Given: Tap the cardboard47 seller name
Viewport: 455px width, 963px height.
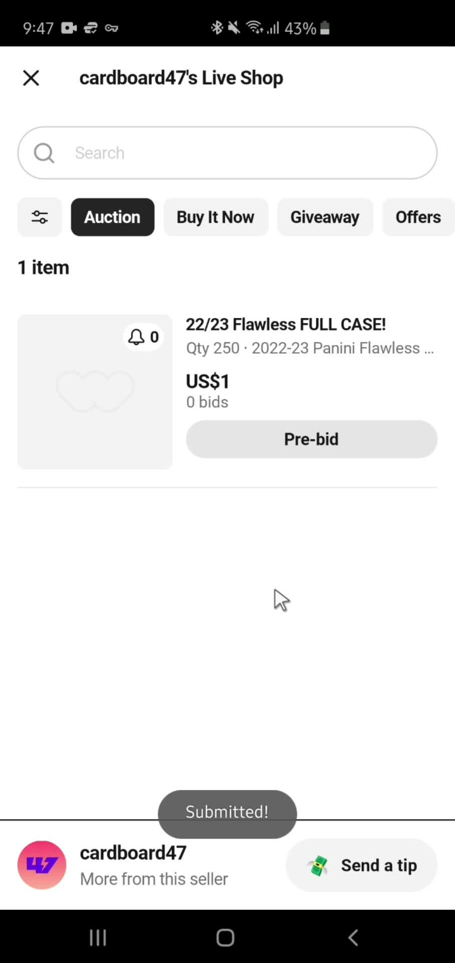Looking at the screenshot, I should pos(133,853).
